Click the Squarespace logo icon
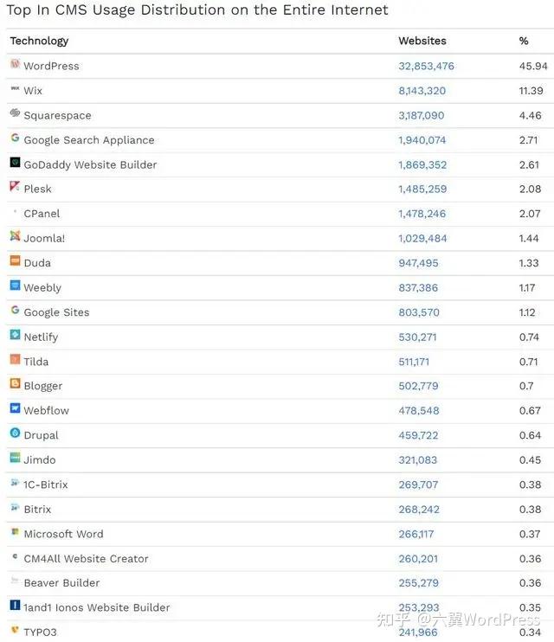Screen dimensions: 554x642 (x=15, y=113)
